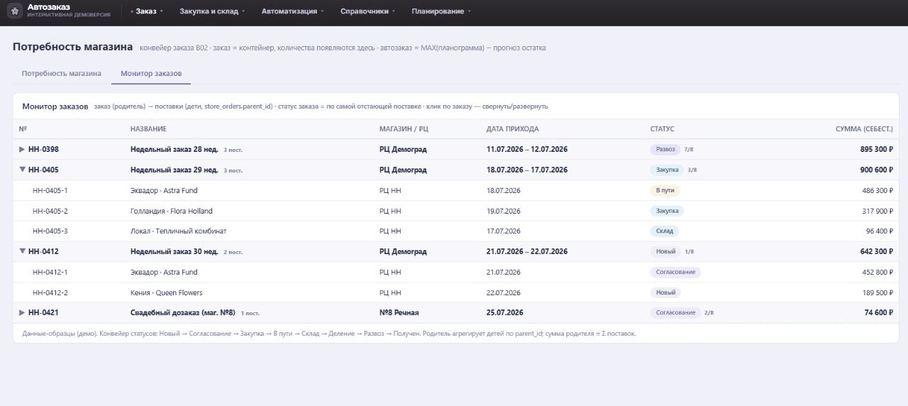Expand order HH-0421 triangle
The width and height of the screenshot is (908, 406).
coord(22,313)
